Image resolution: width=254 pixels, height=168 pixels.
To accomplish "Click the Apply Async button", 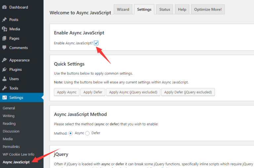I will [x=66, y=92].
